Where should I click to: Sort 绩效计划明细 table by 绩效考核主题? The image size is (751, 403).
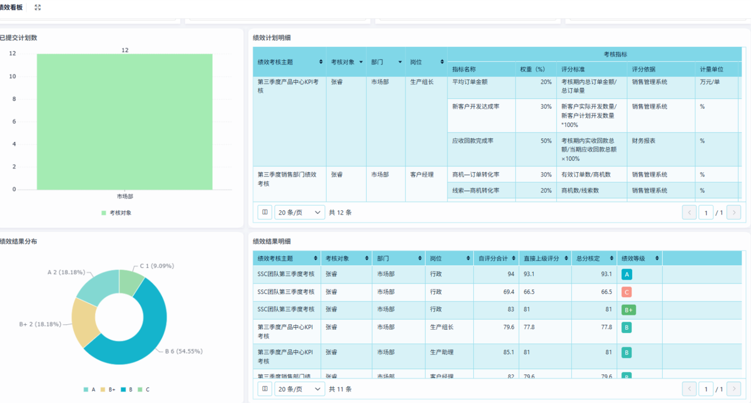321,62
